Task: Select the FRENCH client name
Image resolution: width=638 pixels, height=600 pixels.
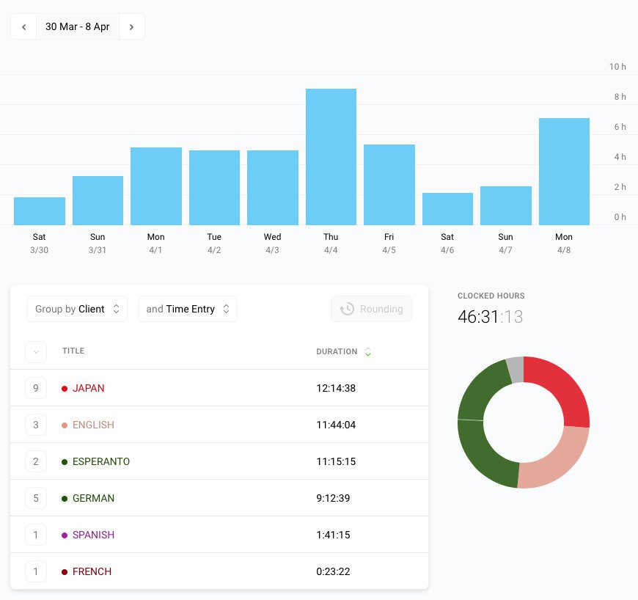Action: [x=92, y=571]
